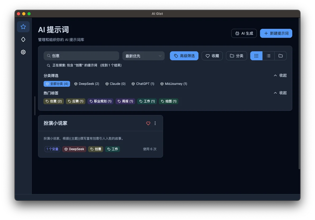Select the diamond icon in the left sidebar
Viewport: 315px width, 220px height.
point(23,39)
